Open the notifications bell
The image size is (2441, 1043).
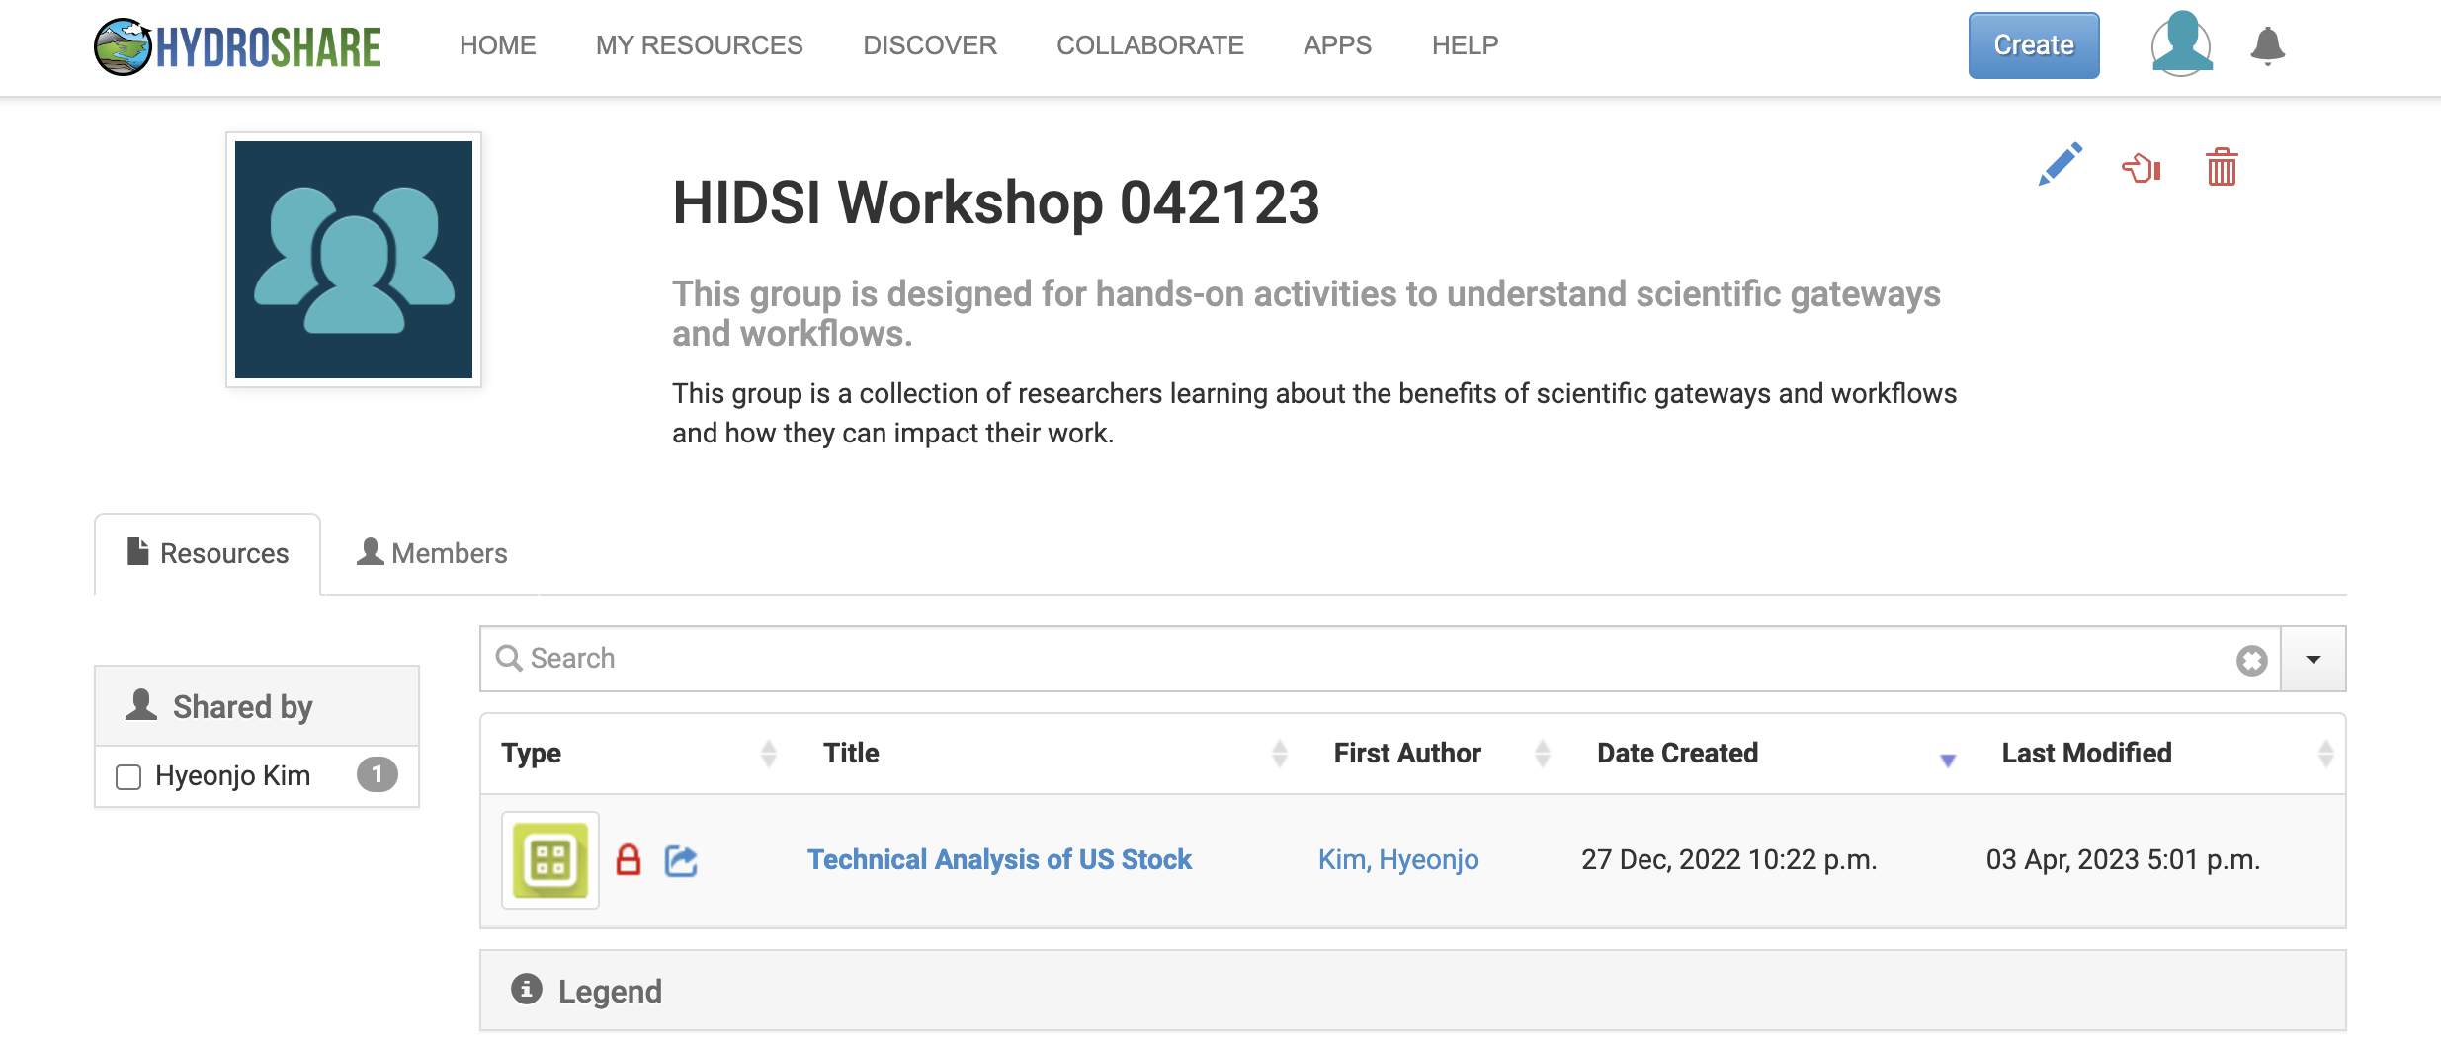(x=2268, y=45)
